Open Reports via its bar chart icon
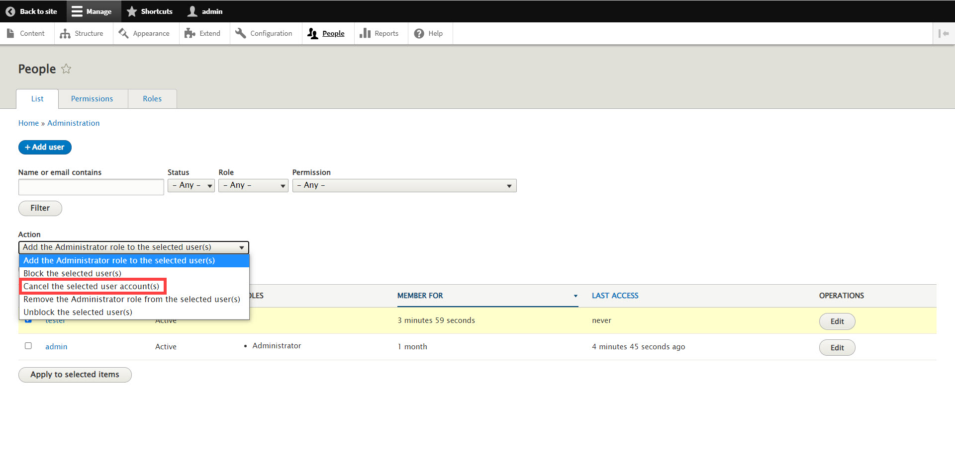The image size is (955, 473). point(365,33)
